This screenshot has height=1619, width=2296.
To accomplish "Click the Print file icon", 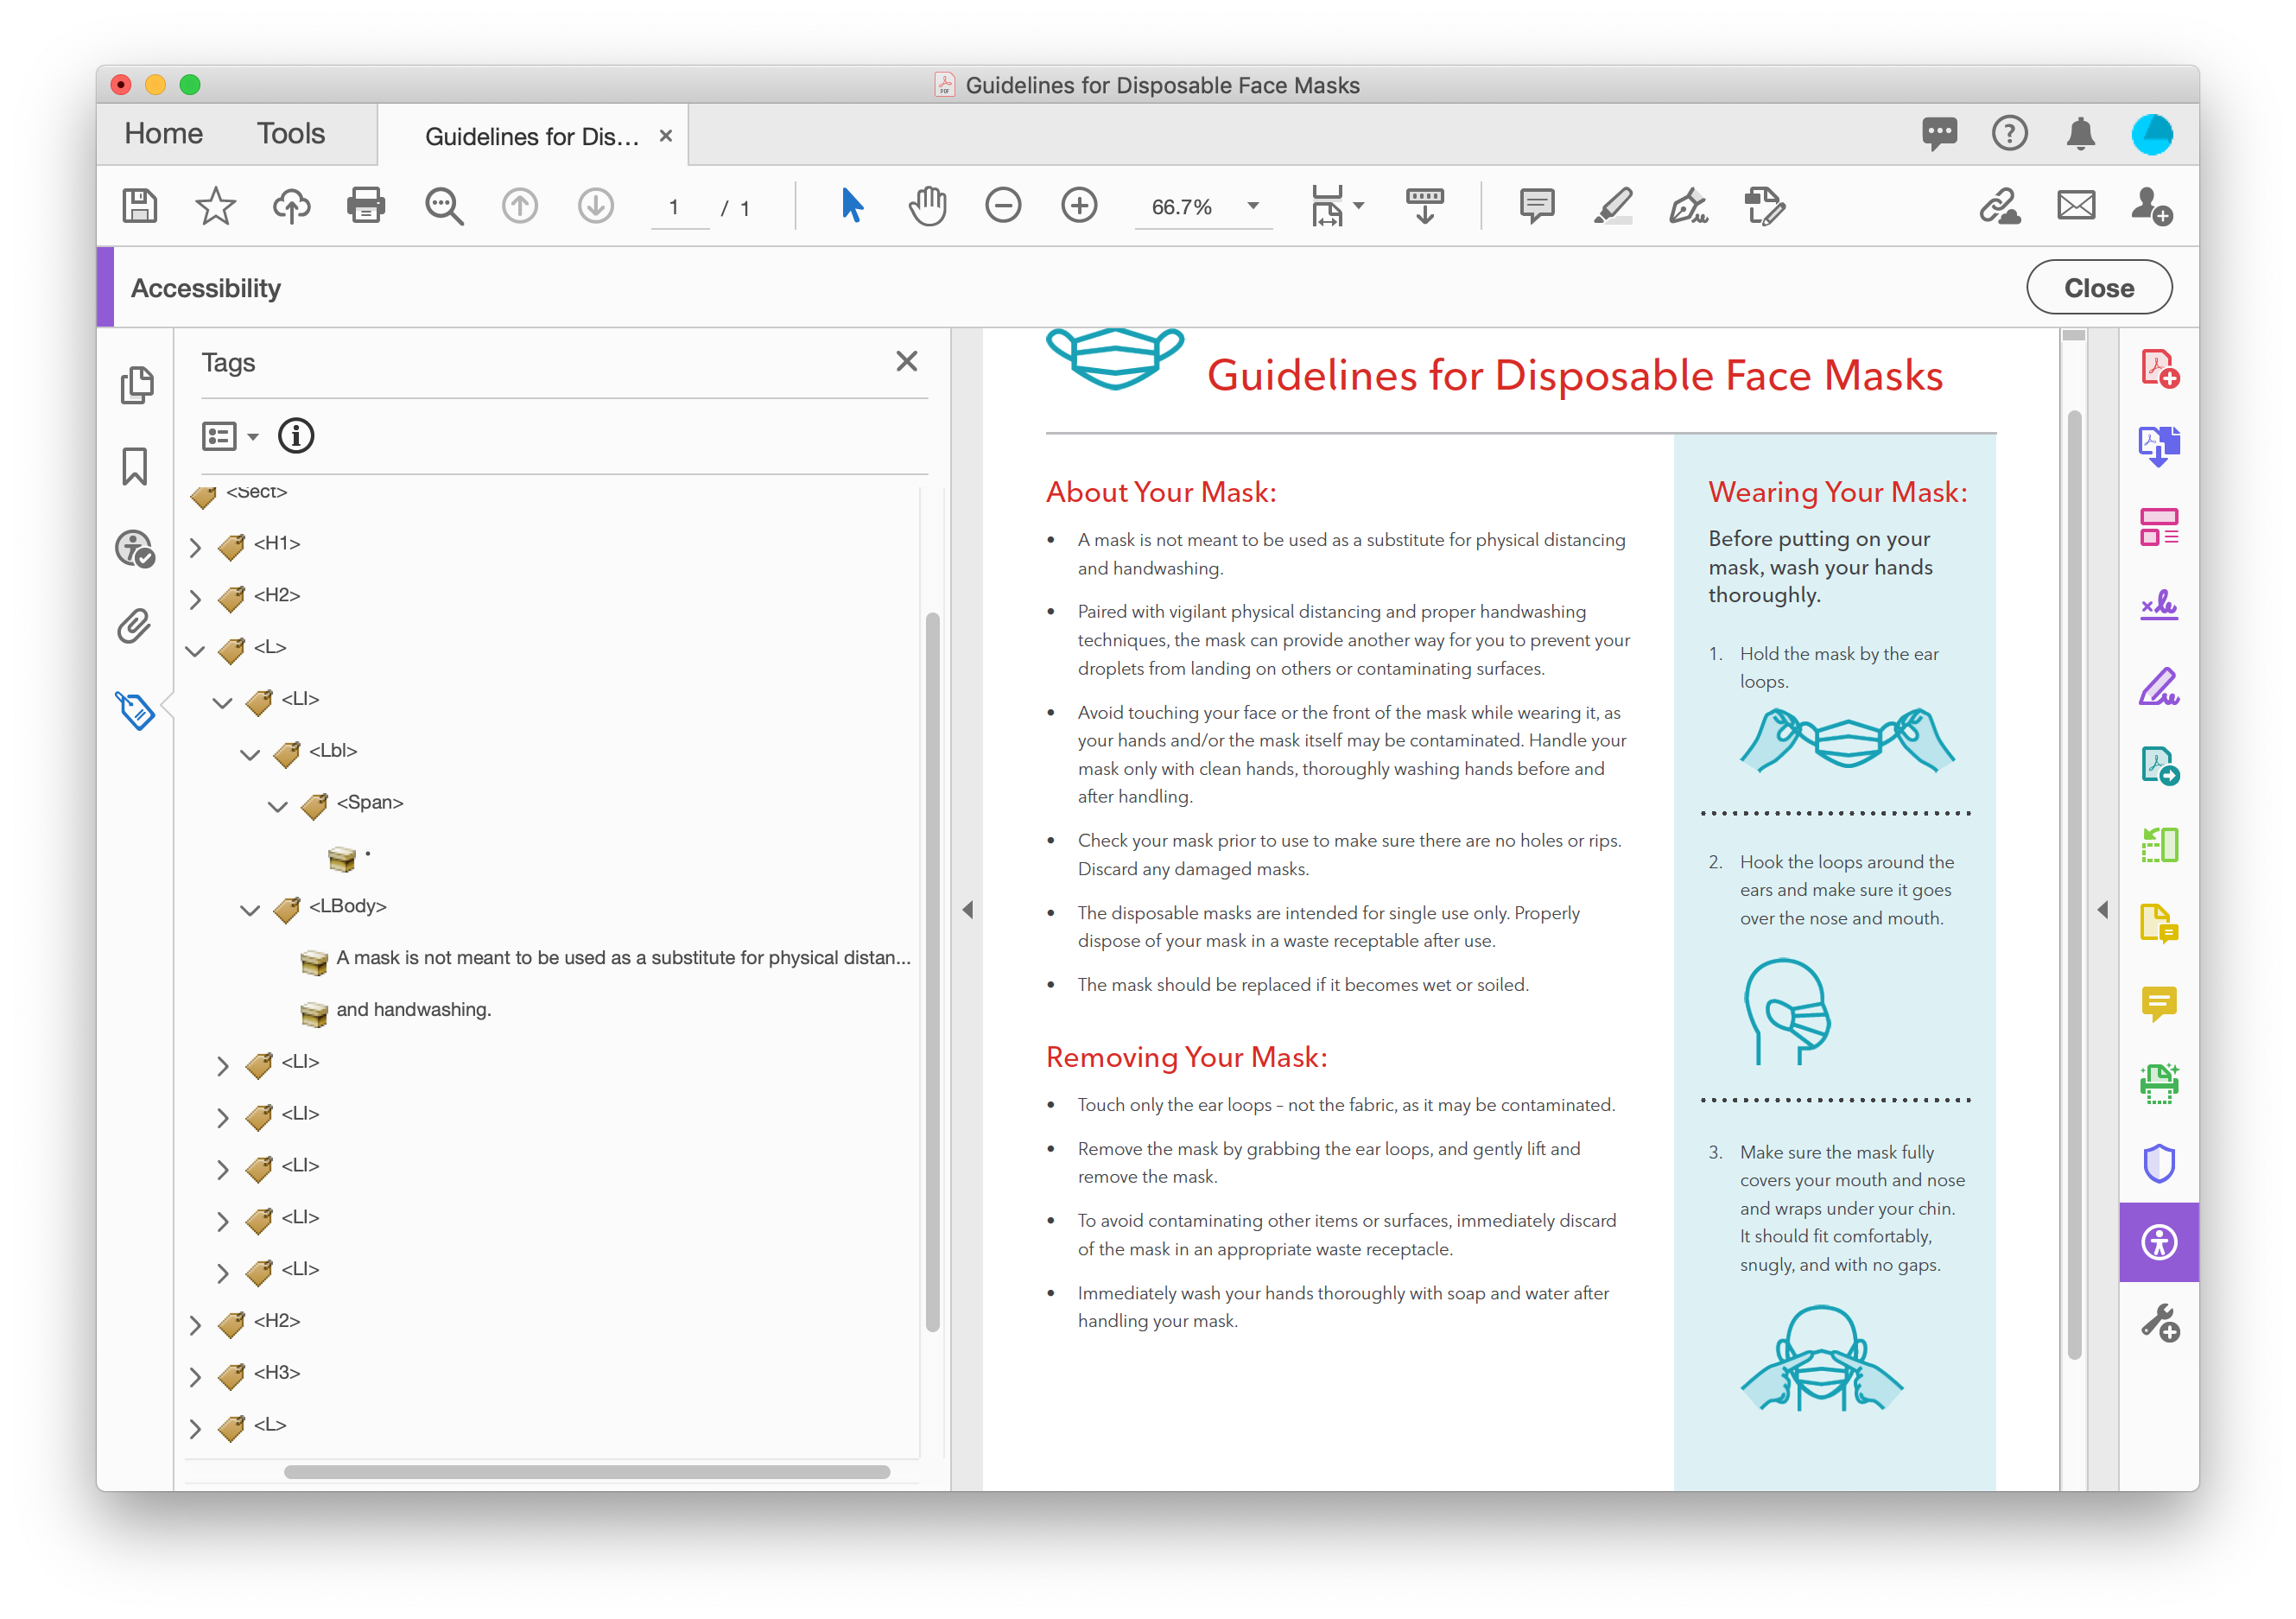I will [366, 206].
